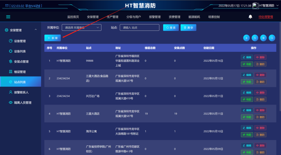Edit row 4 三星大酒店
Viewport: 281px width, 155px height.
[x=247, y=110]
